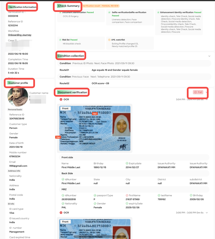Click the firstName value '21637 67969'
The image size is (215, 239).
click(x=133, y=199)
